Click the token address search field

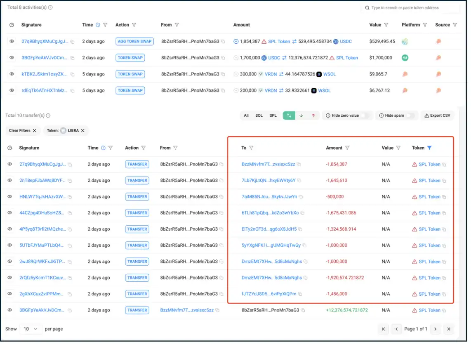(x=411, y=8)
